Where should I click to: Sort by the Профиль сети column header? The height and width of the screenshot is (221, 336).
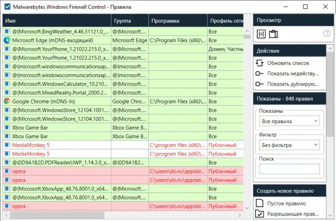(225, 21)
